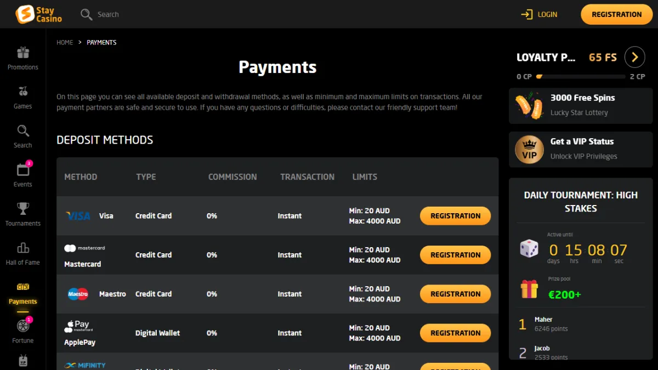The image size is (658, 370).
Task: Click the Maestro logo in deposit table
Action: (x=78, y=294)
